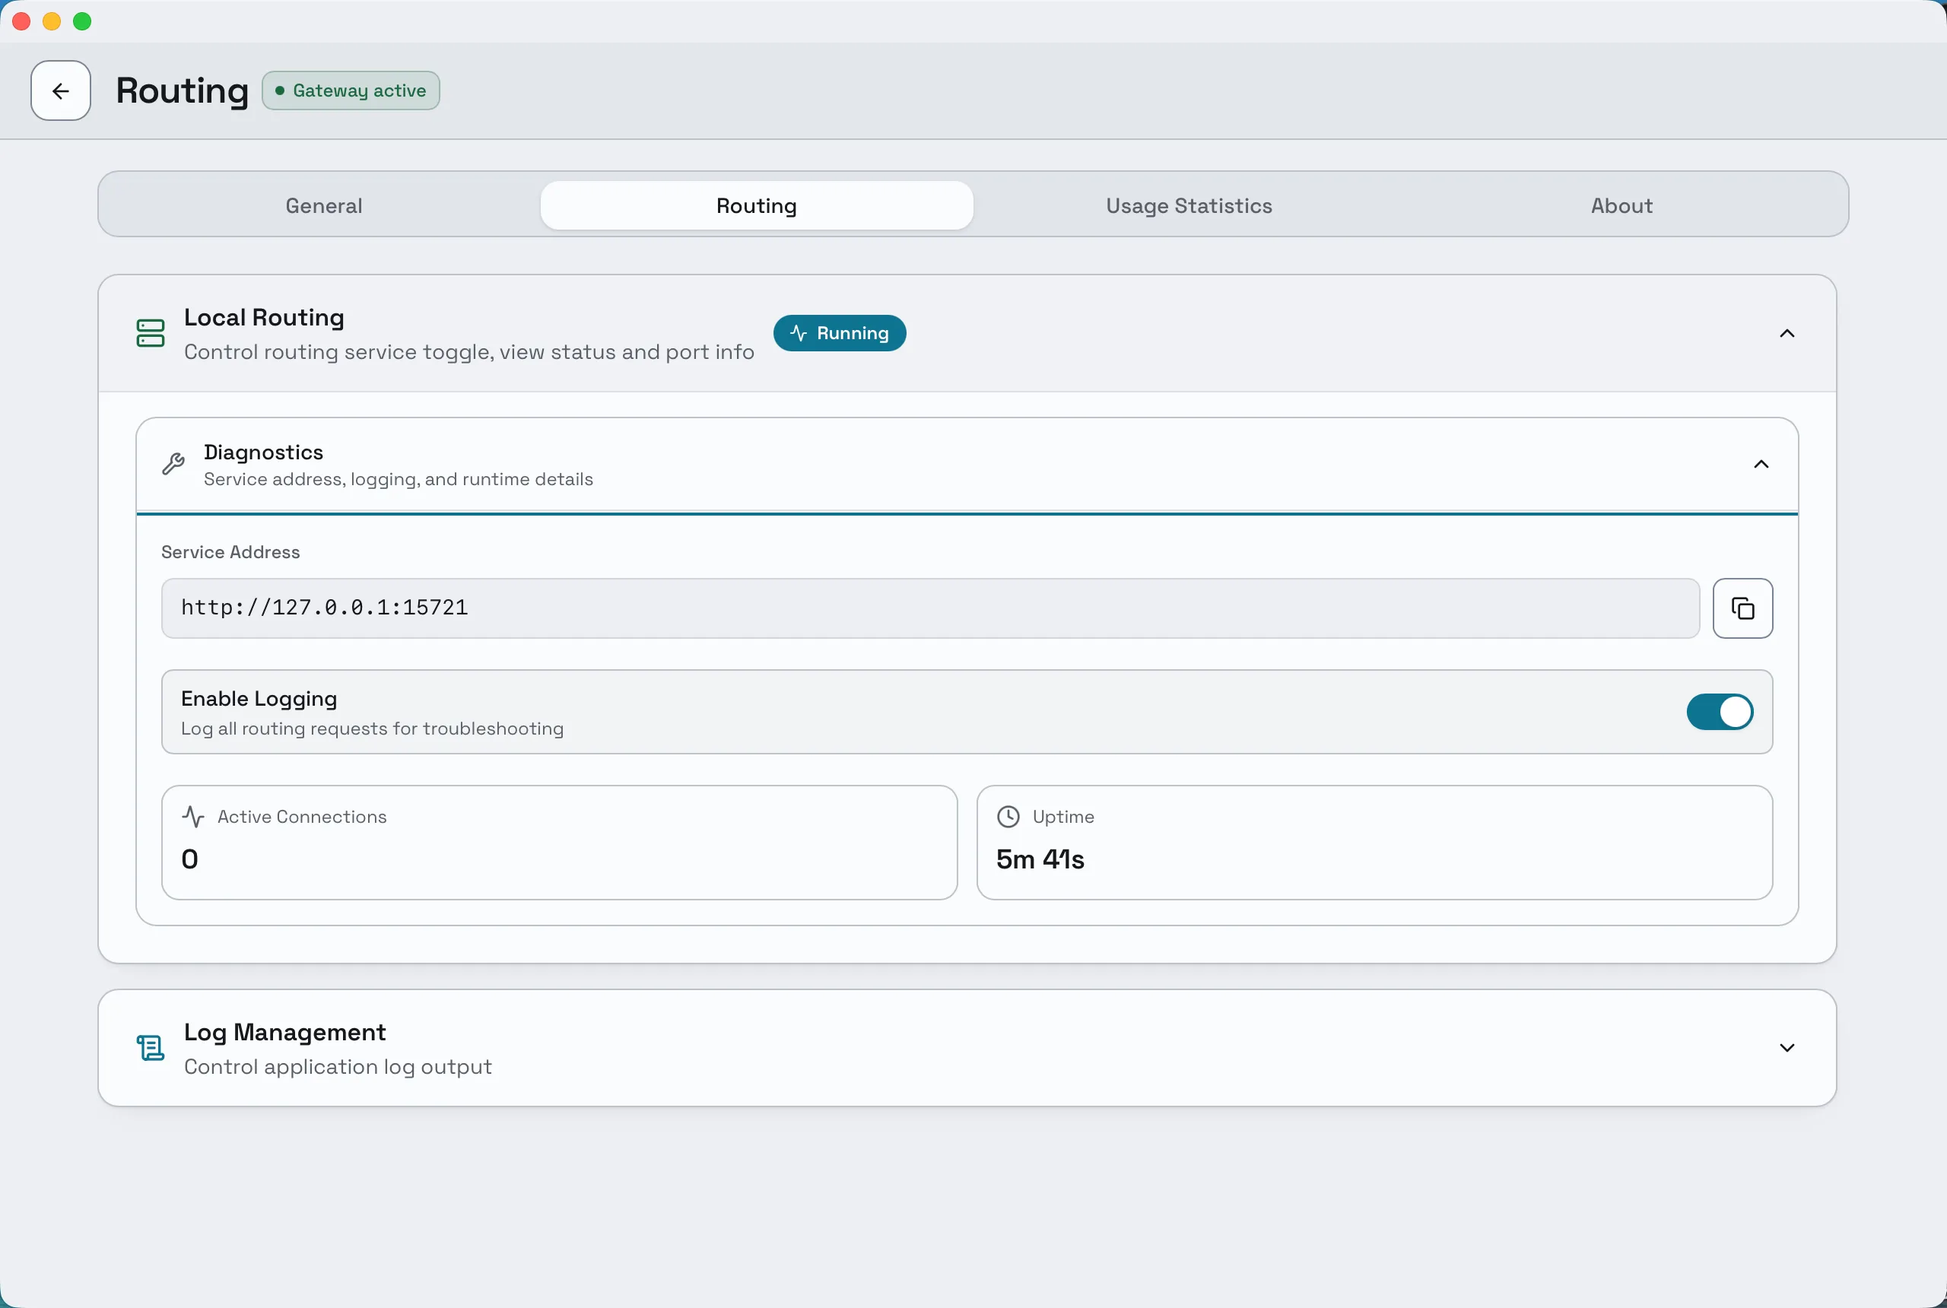Click the Uptime clock icon
This screenshot has height=1308, width=1947.
click(1008, 817)
